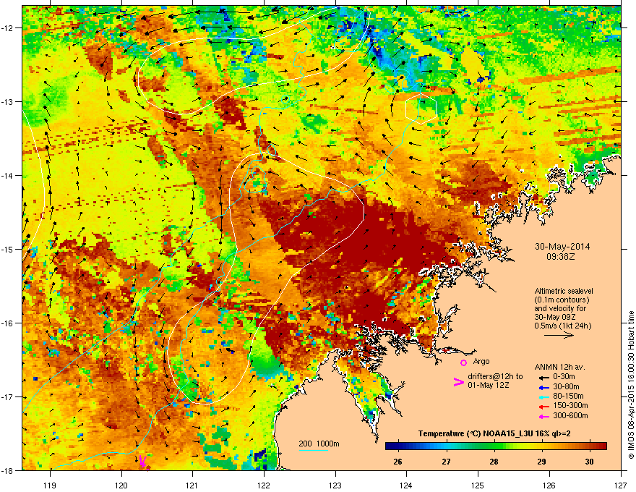636x492 pixels.
Task: Click the 'Argo' legend label
Action: [x=481, y=361]
